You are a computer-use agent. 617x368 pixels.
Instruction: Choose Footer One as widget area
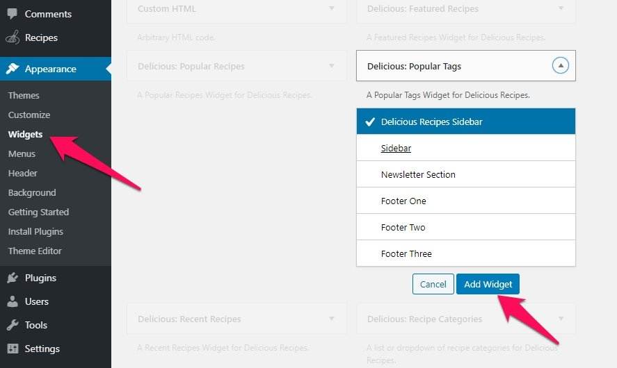[466, 200]
